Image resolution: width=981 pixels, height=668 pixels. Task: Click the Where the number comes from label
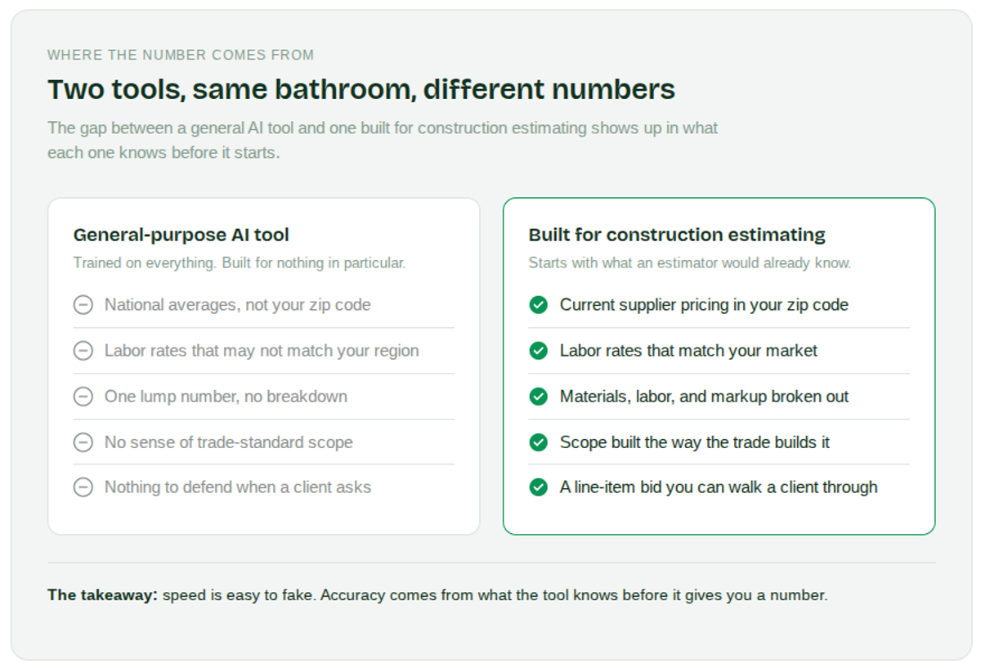[x=181, y=56]
